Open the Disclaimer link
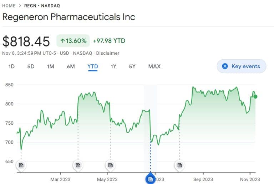This screenshot has height=184, width=274. click(108, 53)
